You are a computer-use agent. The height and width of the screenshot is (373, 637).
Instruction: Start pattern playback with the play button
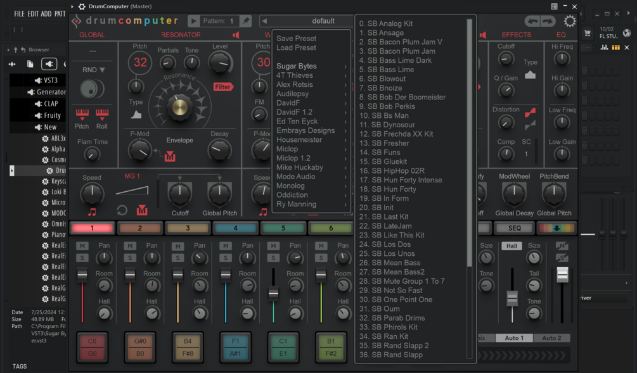tap(194, 21)
